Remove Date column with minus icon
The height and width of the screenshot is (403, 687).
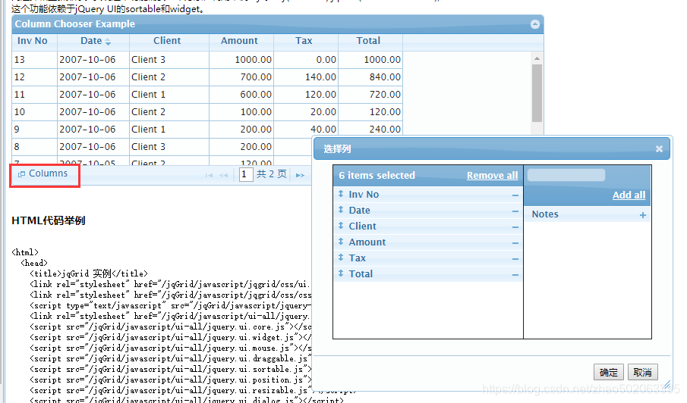tap(515, 211)
